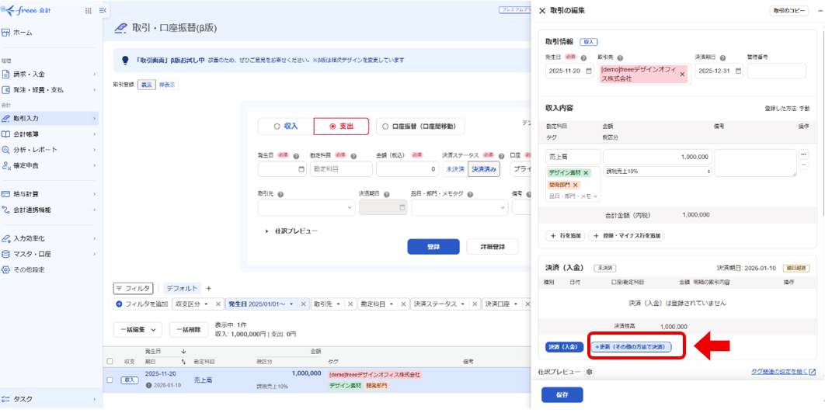Viewport: 825px width, 413px height.
Task: Click the 保存 button
Action: (562, 394)
